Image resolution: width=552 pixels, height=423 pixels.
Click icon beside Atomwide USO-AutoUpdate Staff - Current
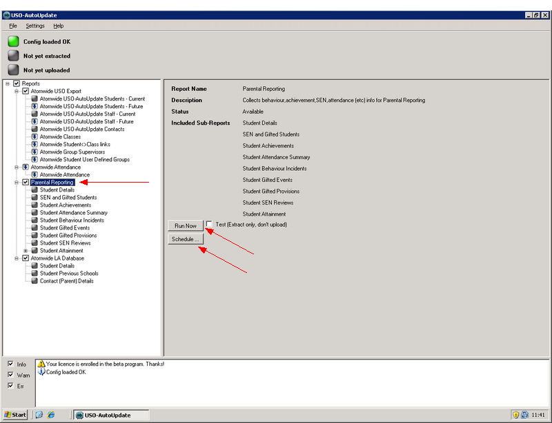pos(34,114)
